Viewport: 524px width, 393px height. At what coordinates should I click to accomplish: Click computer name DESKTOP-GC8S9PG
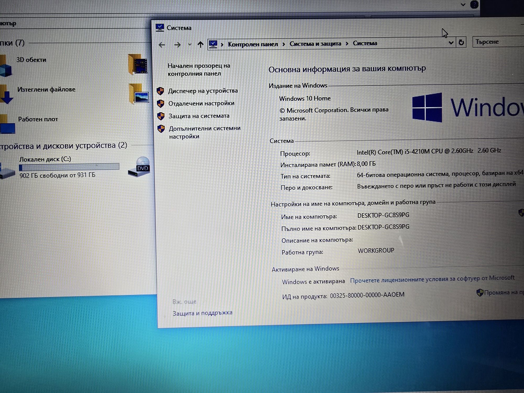[383, 215]
